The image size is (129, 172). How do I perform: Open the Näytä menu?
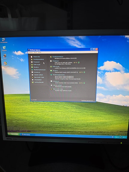tap(35, 52)
